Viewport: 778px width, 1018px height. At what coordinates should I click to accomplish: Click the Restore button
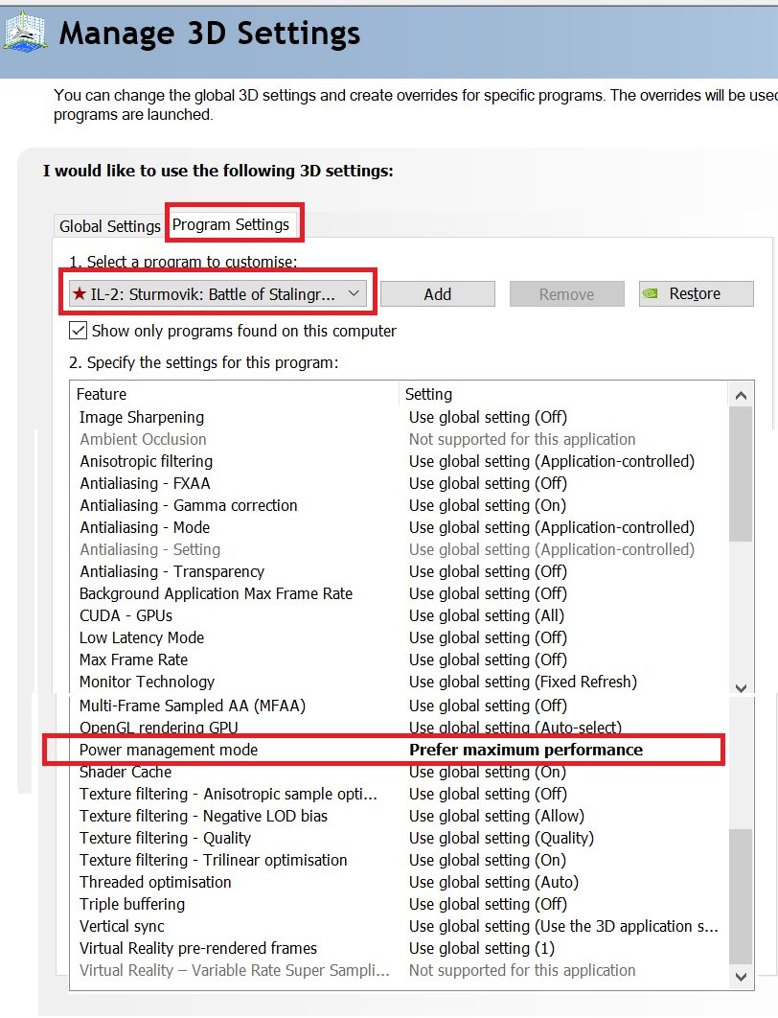coord(697,293)
